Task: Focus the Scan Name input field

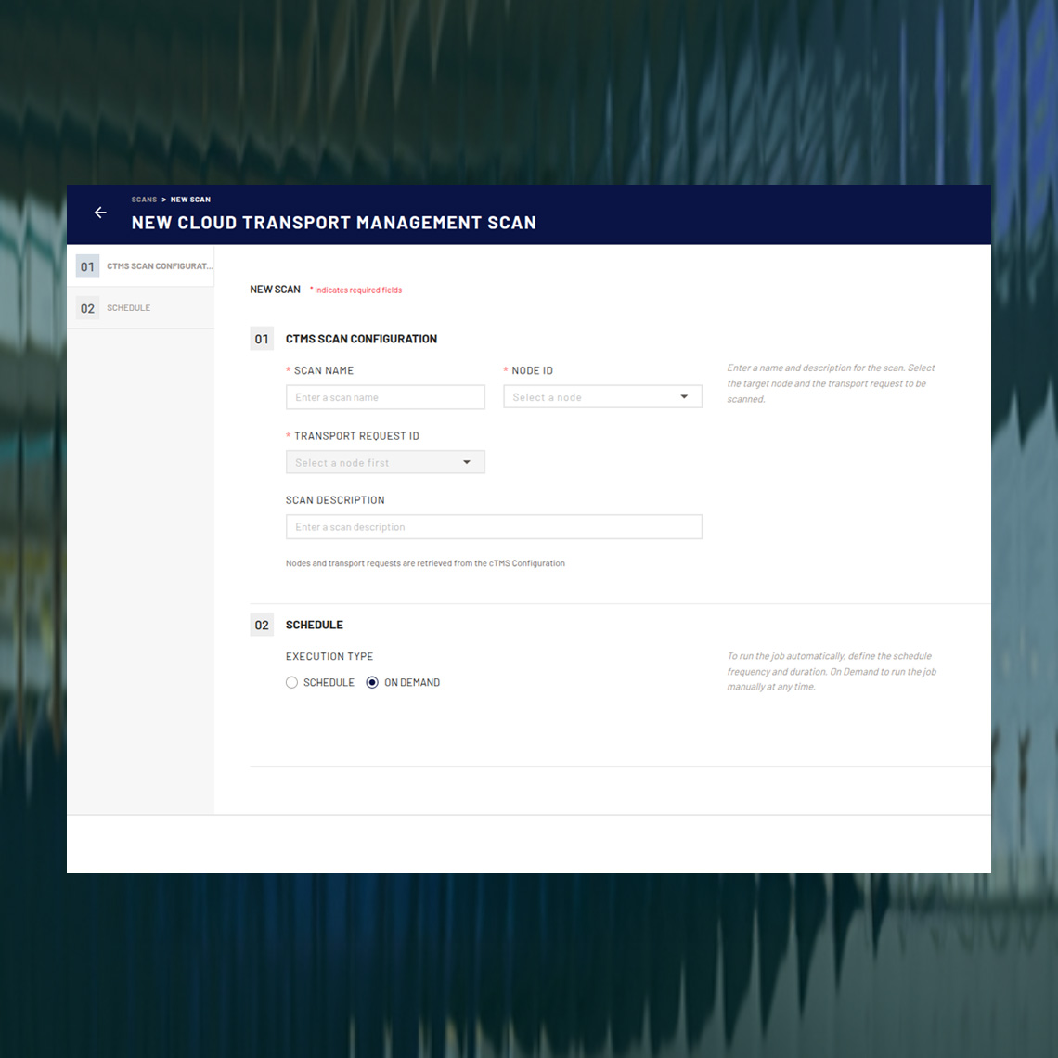Action: (x=385, y=397)
